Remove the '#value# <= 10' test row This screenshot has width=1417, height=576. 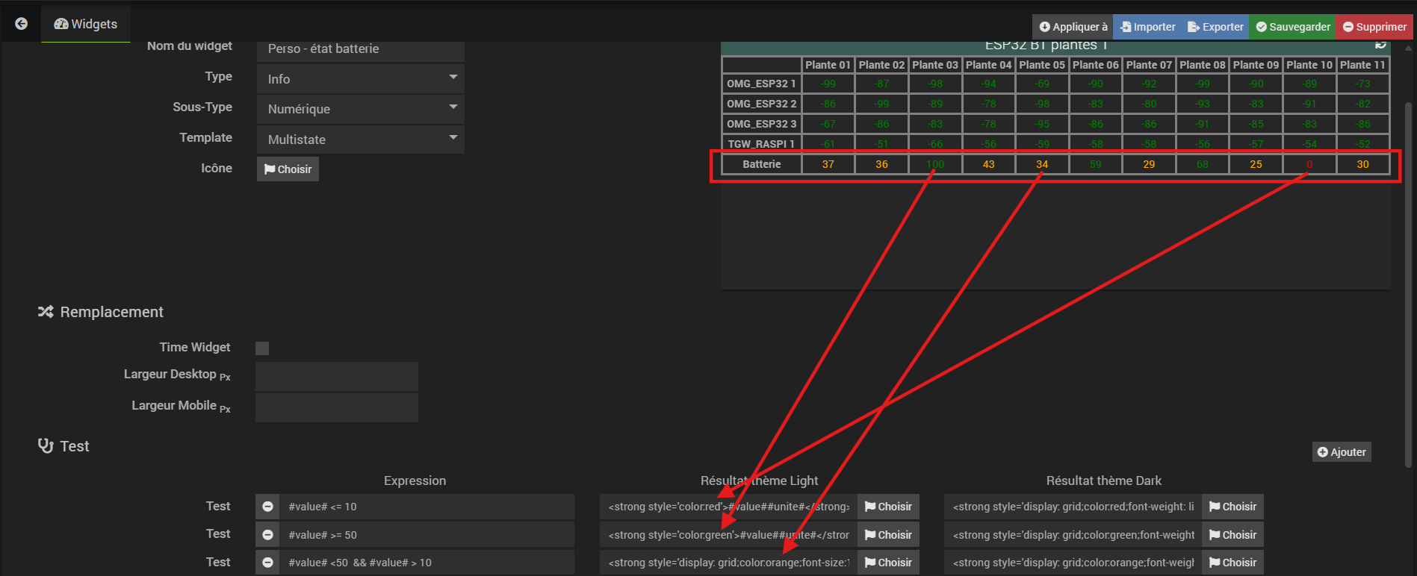click(267, 507)
